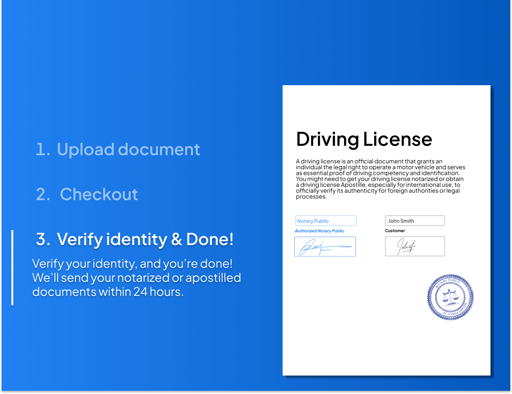This screenshot has width=512, height=394.
Task: Select the 'Notary Public' placeholder field
Action: pos(326,220)
